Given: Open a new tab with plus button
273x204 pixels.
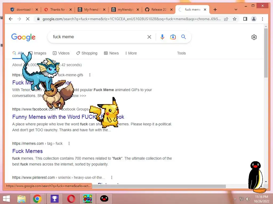Looking at the screenshot, I should tap(215, 10).
